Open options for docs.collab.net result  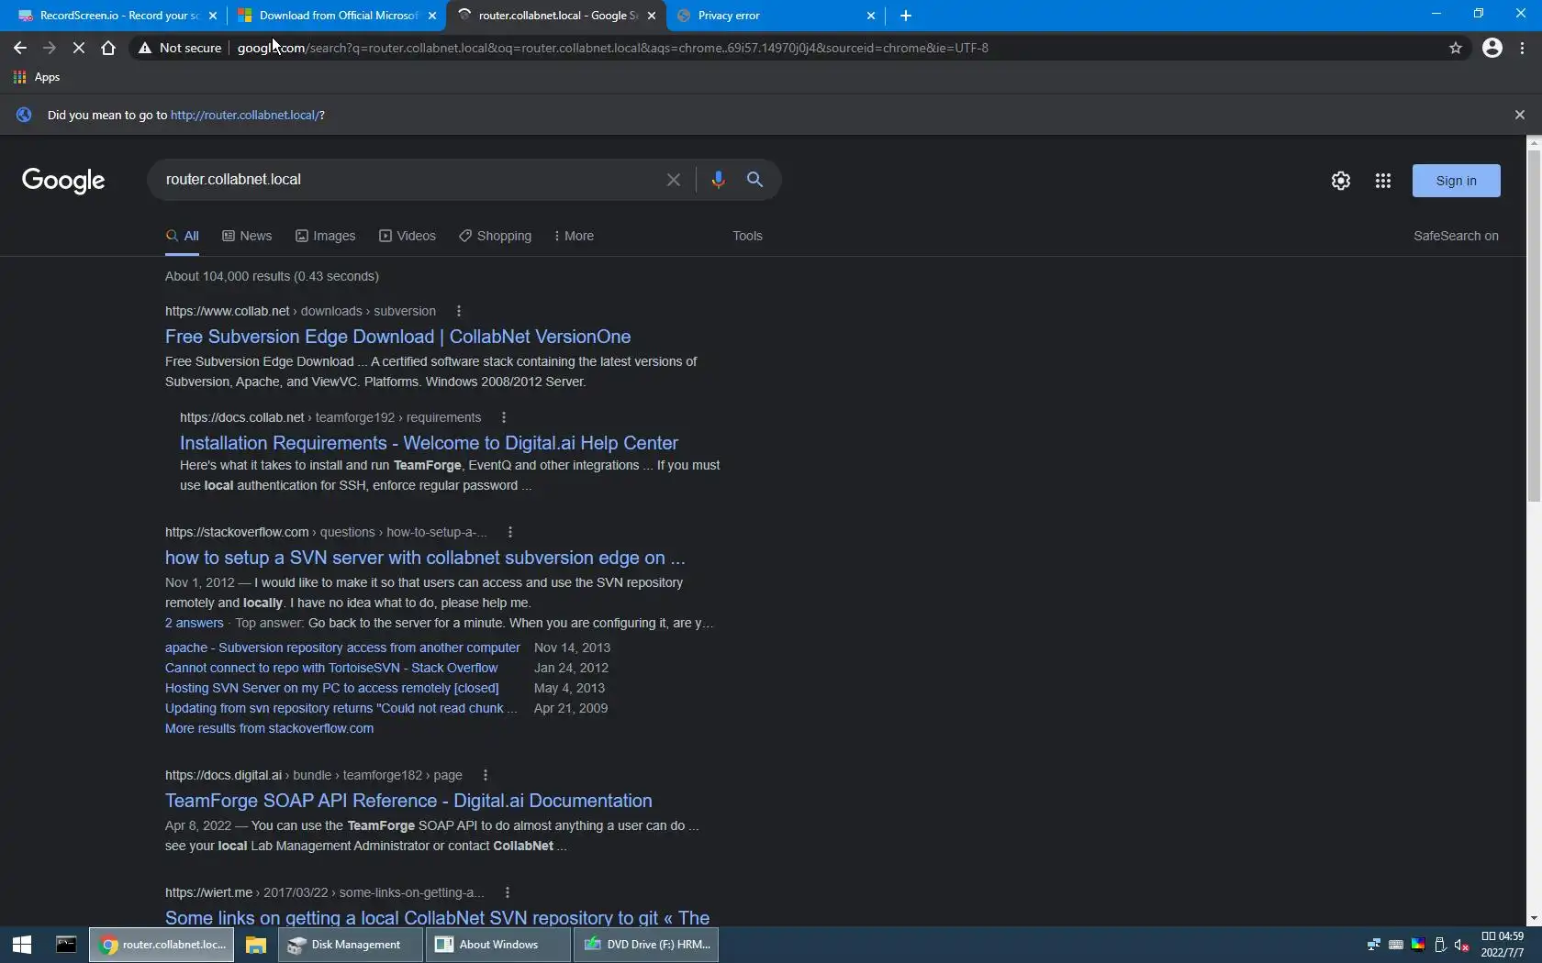pyautogui.click(x=504, y=417)
